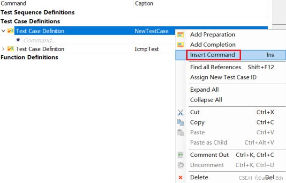The width and height of the screenshot is (286, 183).
Task: Select Comment Out menu entry
Action: coord(231,155)
